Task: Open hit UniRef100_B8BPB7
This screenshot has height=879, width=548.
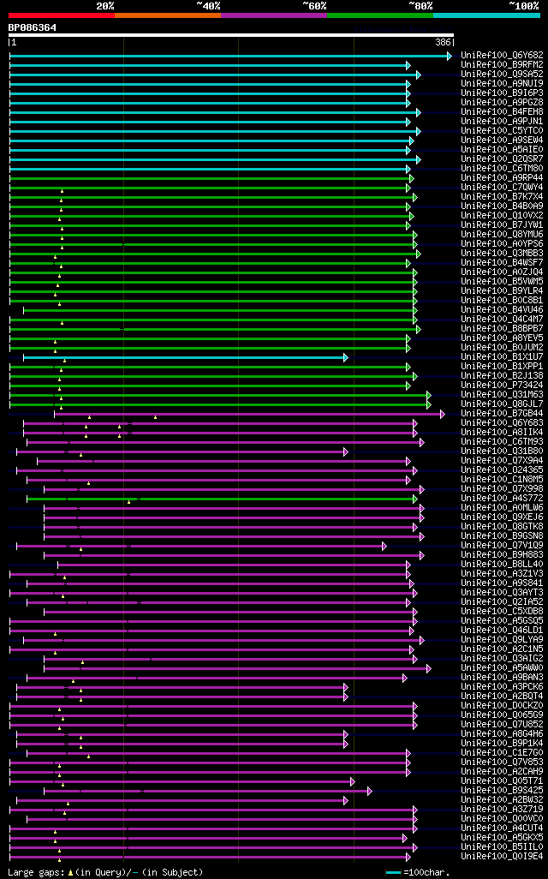Action: pyautogui.click(x=502, y=328)
